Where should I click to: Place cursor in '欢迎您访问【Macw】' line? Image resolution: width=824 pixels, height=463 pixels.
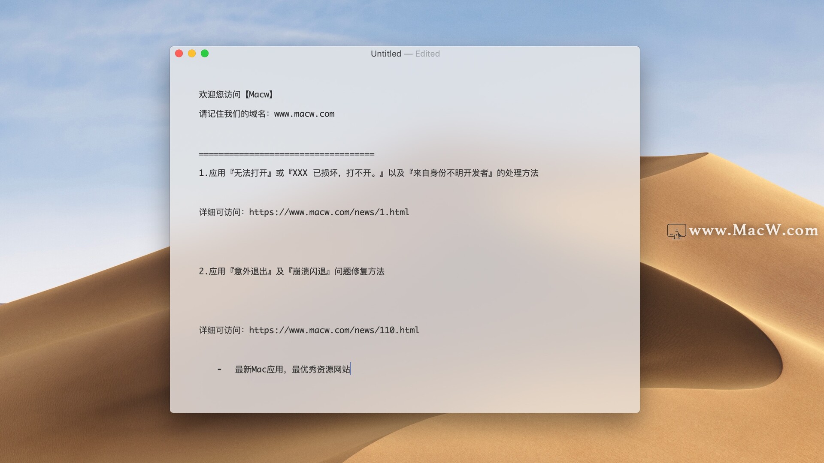click(x=236, y=94)
